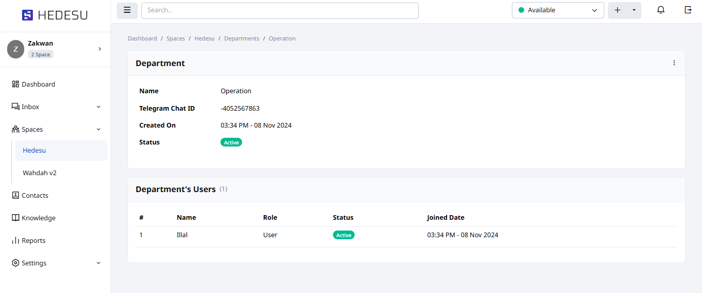Open Reports from the sidebar

pos(33,241)
